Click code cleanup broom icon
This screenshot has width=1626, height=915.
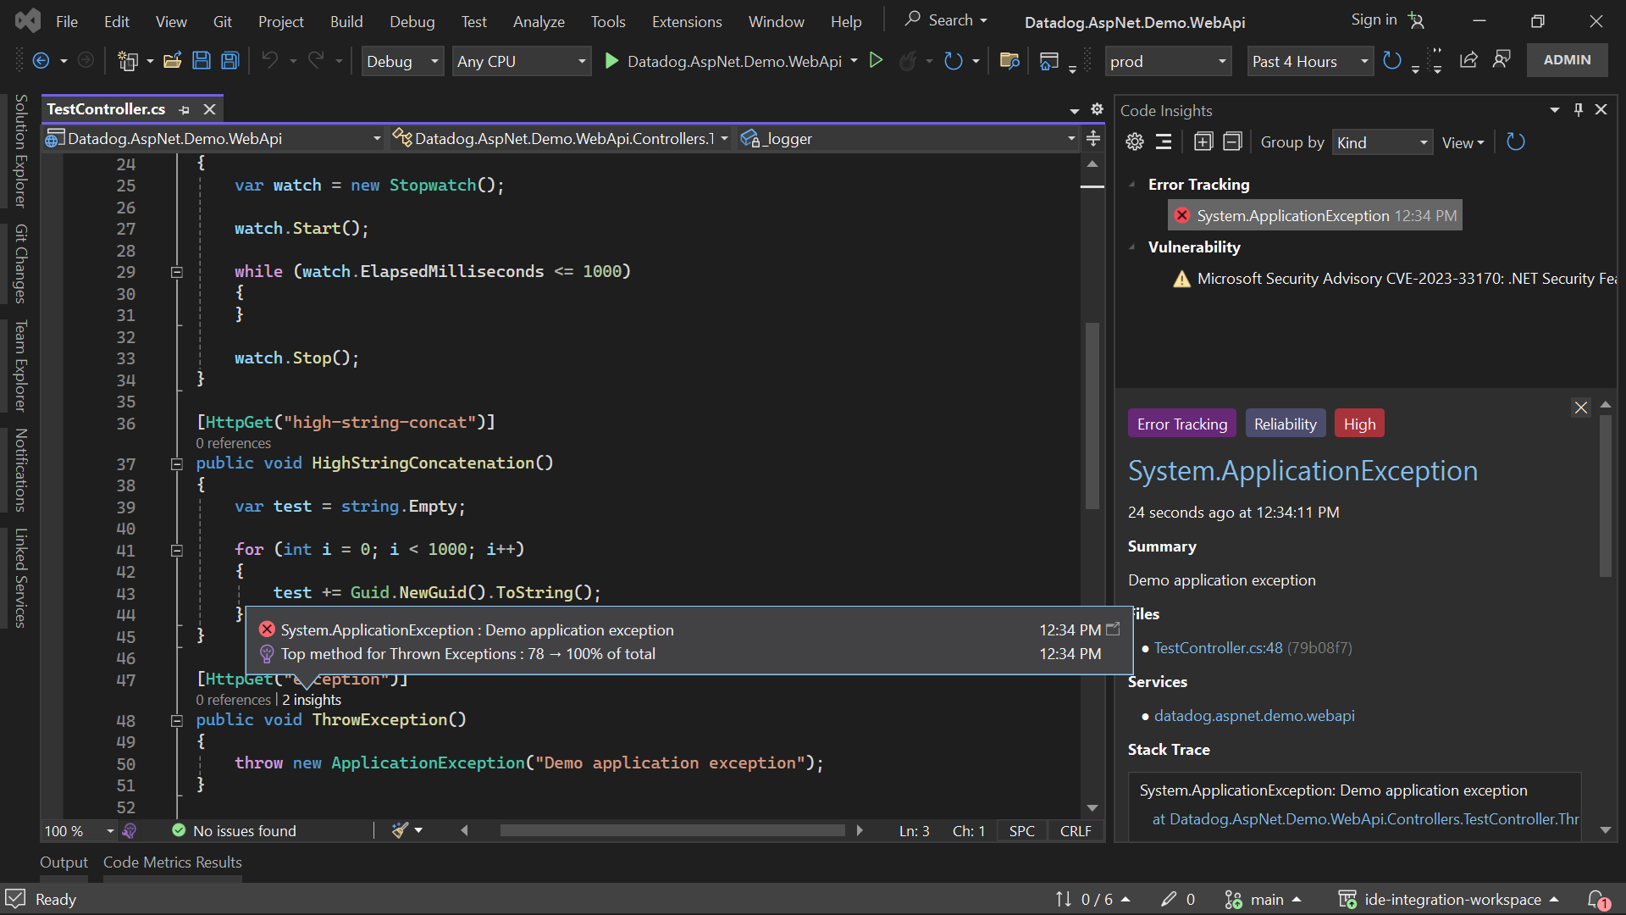point(400,830)
